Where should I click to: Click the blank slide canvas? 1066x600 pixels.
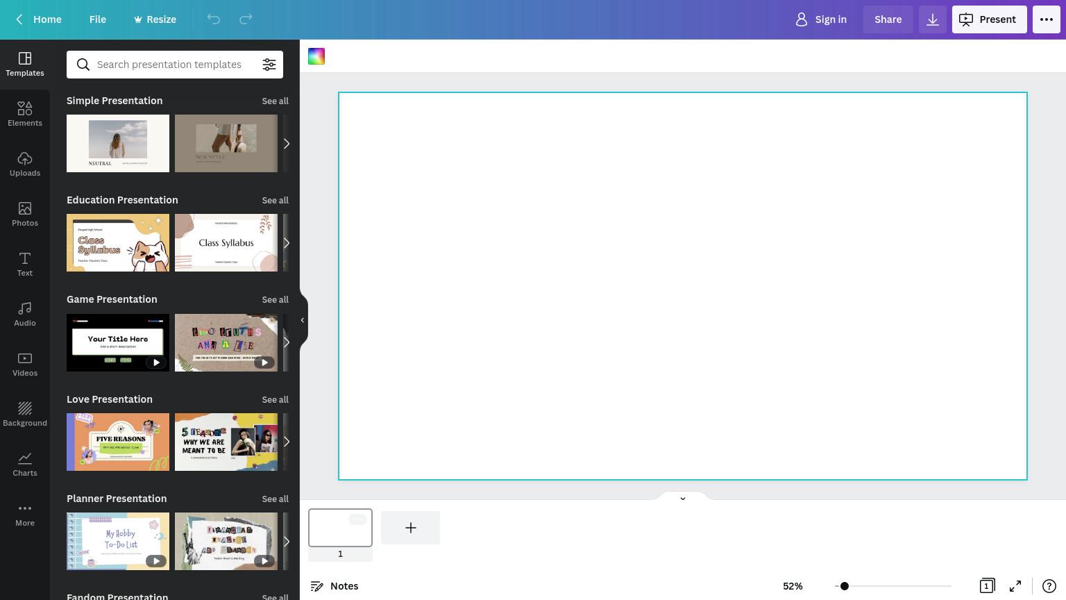[x=683, y=286]
